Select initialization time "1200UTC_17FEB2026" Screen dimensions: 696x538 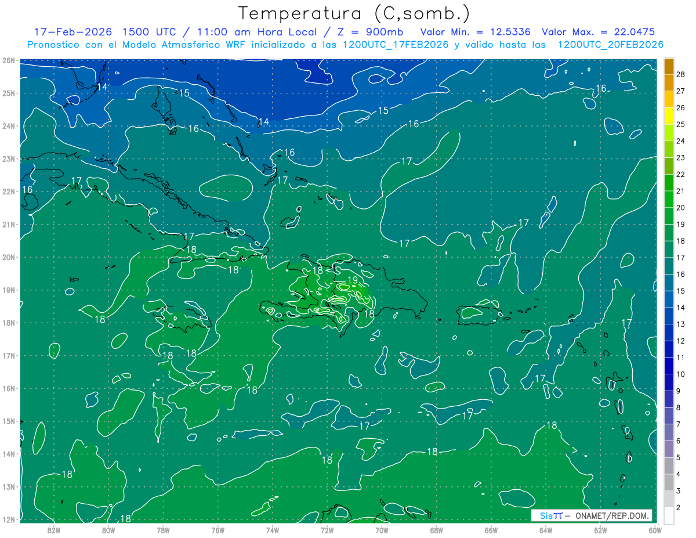coord(395,45)
